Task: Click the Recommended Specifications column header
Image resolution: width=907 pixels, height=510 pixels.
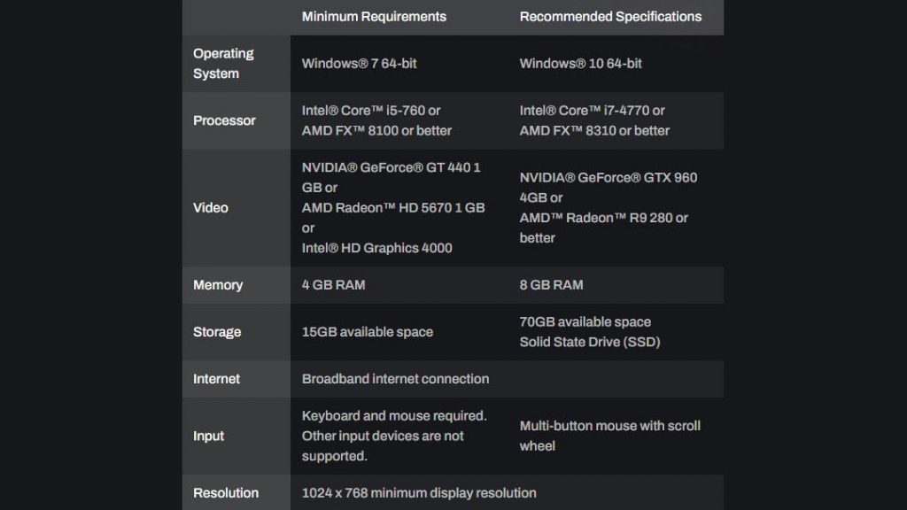Action: [x=610, y=17]
